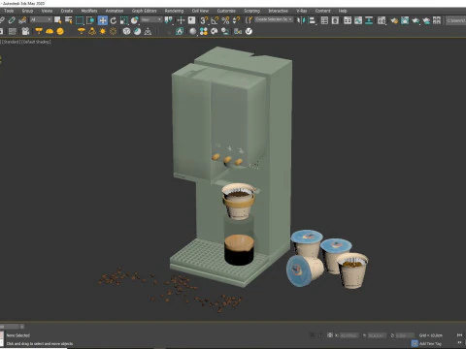Open the Create menu
Image resolution: width=466 pixels, height=349 pixels.
(x=67, y=11)
